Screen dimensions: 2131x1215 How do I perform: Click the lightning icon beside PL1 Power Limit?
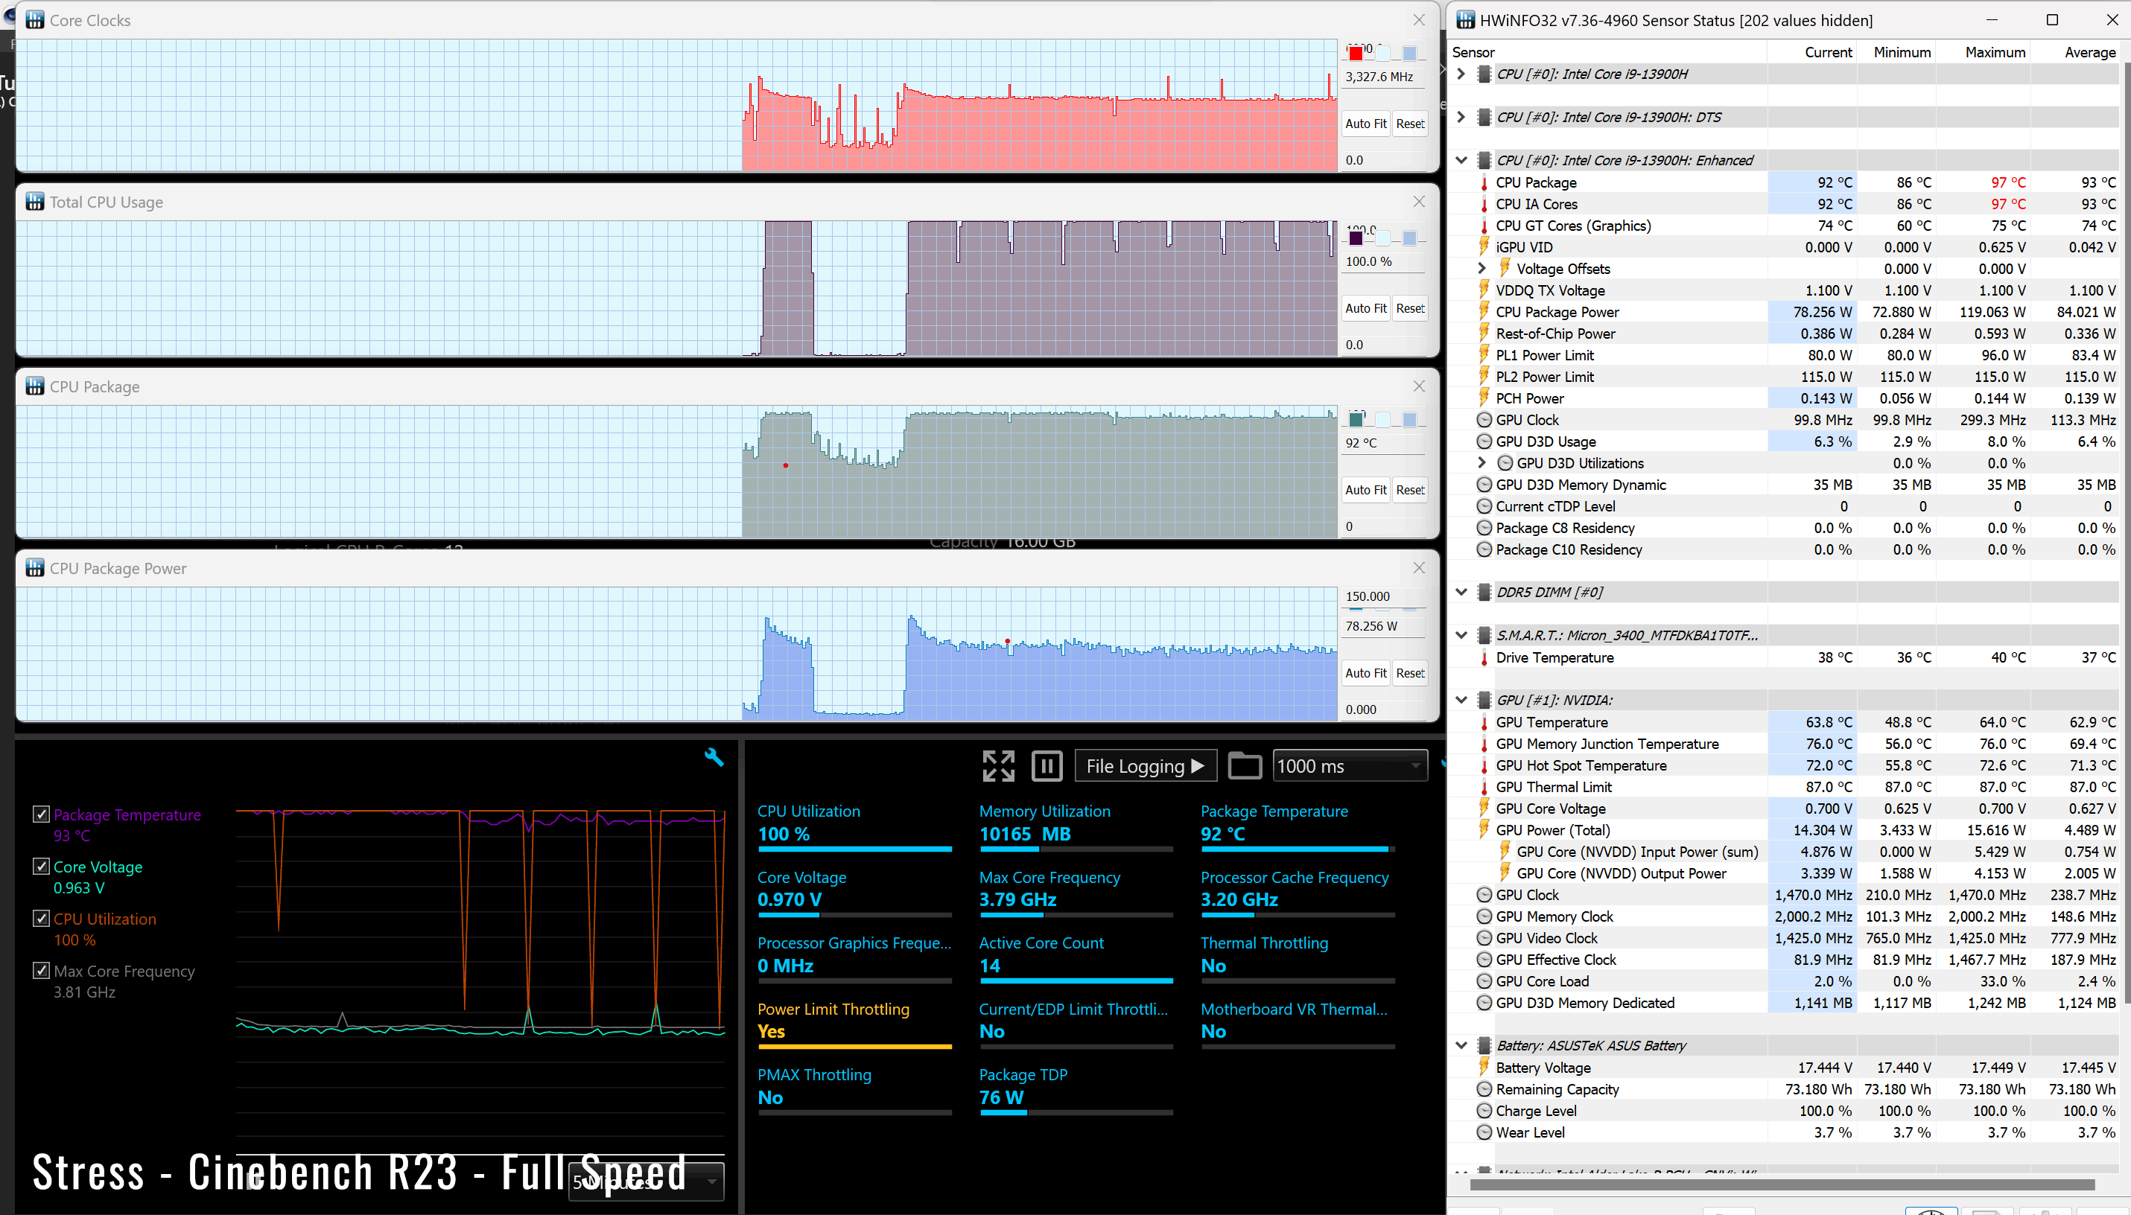(1484, 355)
